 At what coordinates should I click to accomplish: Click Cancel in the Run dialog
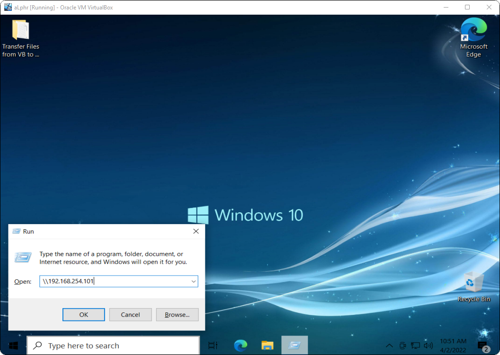130,314
